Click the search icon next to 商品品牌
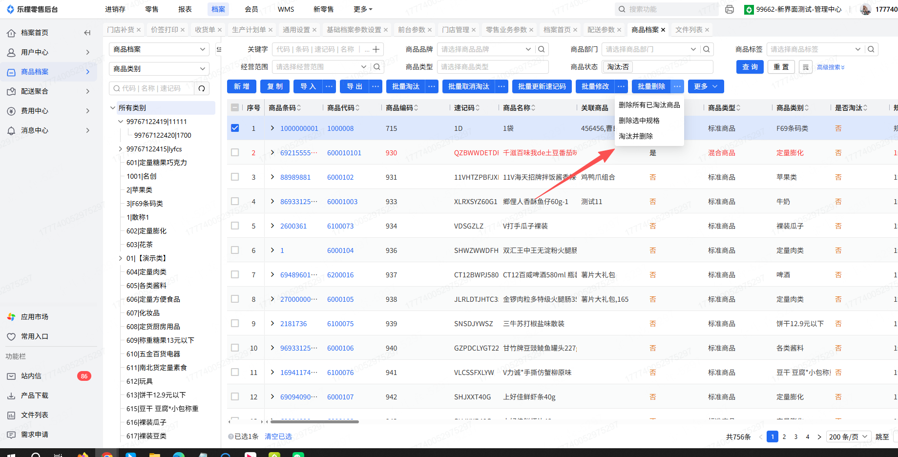 pyautogui.click(x=542, y=49)
